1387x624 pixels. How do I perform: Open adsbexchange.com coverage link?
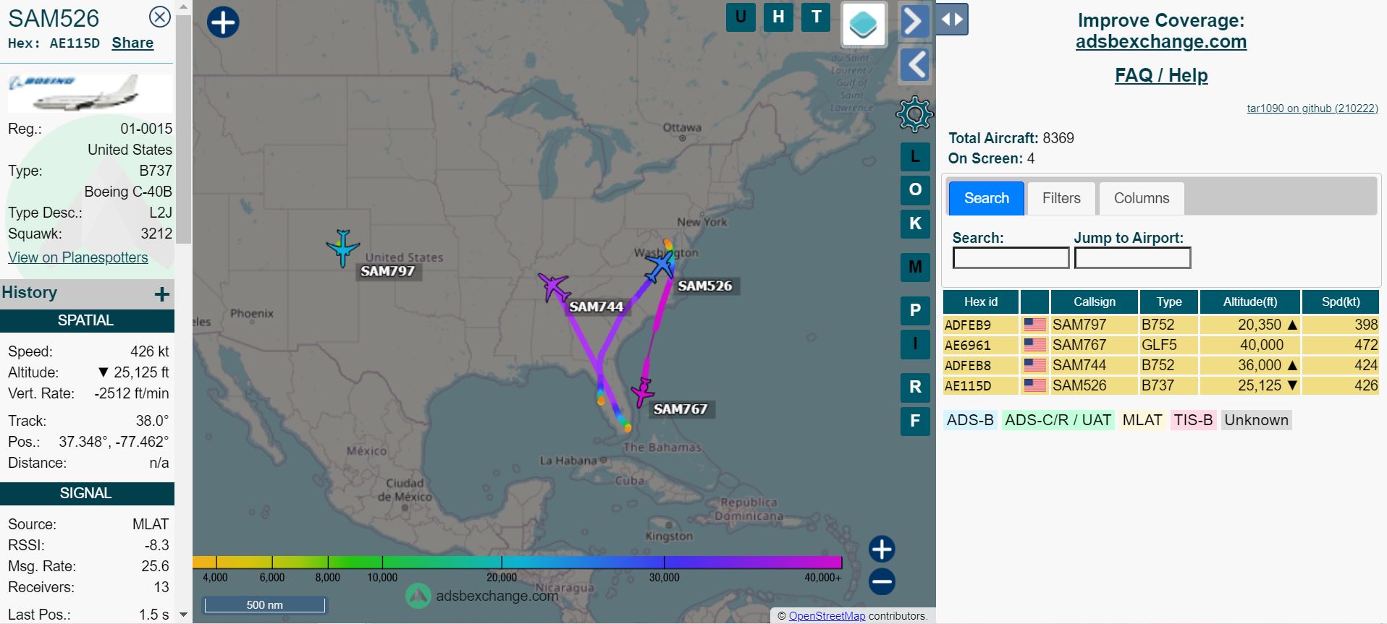(x=1161, y=41)
